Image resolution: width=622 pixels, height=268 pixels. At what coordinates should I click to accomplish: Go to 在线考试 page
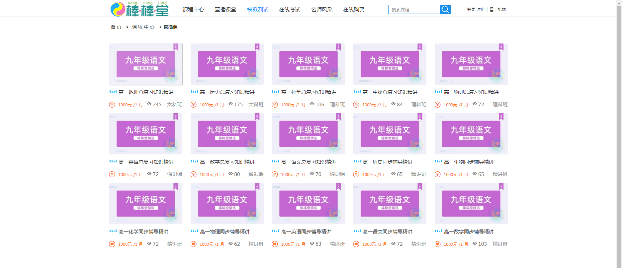[x=290, y=10]
